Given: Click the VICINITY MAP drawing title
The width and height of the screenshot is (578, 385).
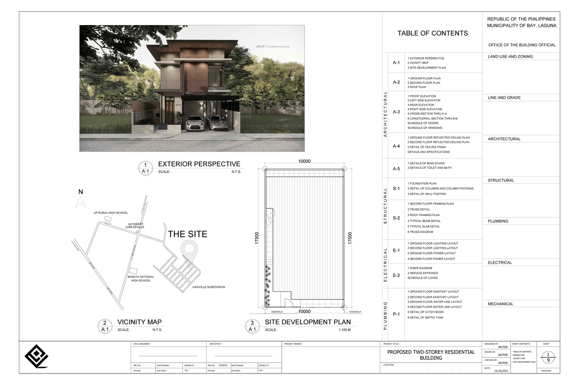Looking at the screenshot, I should tap(139, 322).
